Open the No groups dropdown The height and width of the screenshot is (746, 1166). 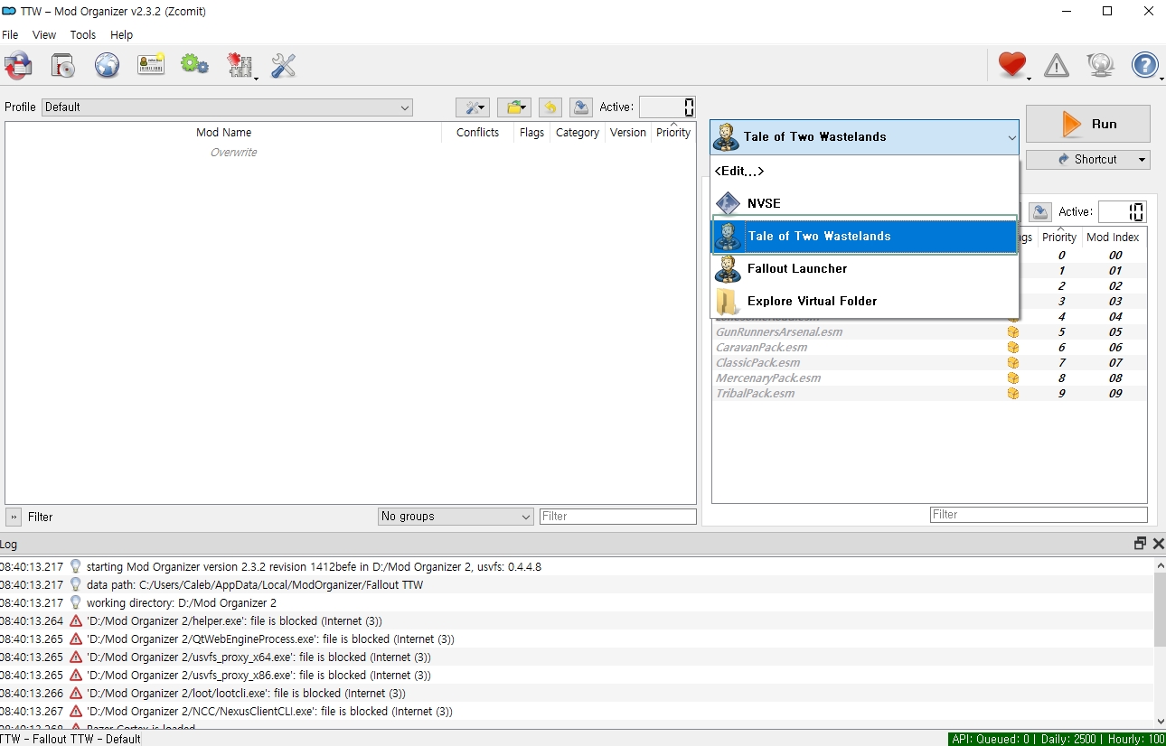(456, 517)
